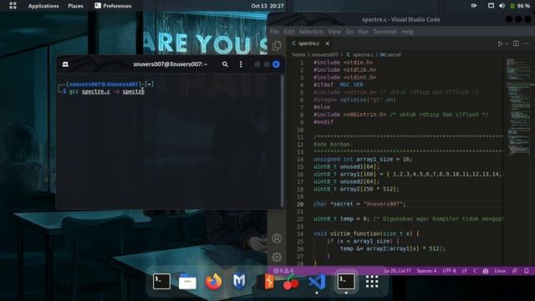The width and height of the screenshot is (535, 301).
Task: Open the terminal search icon
Action: 225,64
